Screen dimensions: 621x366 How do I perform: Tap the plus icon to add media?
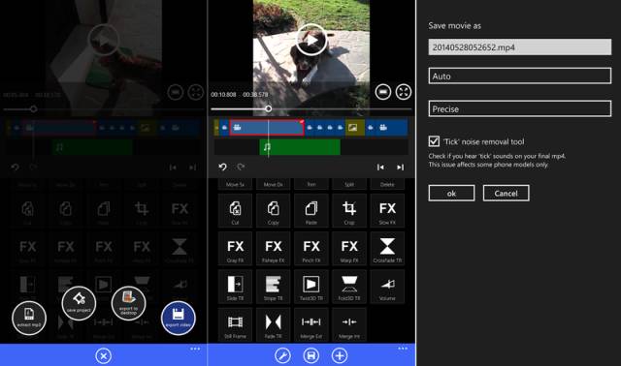coord(340,355)
